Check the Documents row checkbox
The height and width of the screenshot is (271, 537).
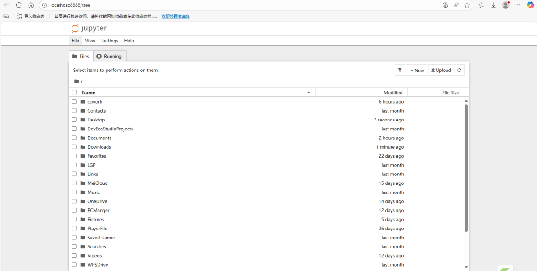coord(74,138)
